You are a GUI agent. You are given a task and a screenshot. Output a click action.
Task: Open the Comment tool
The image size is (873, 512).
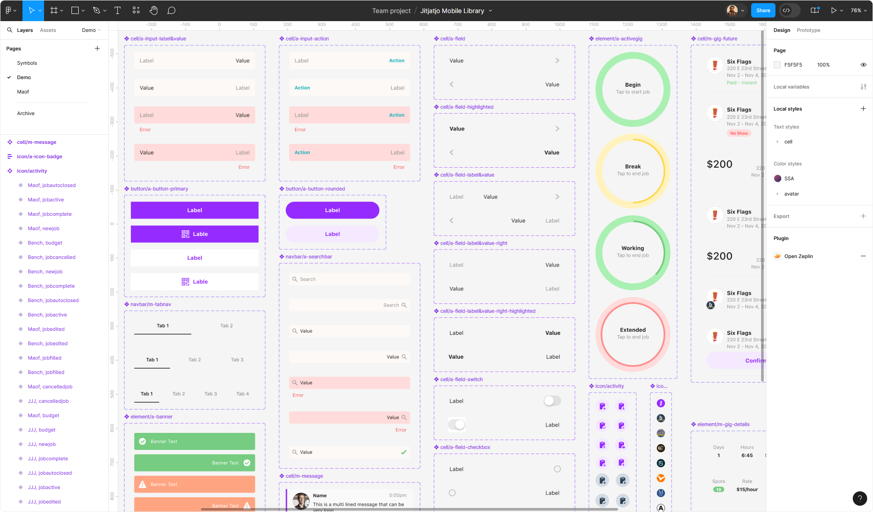pyautogui.click(x=171, y=10)
